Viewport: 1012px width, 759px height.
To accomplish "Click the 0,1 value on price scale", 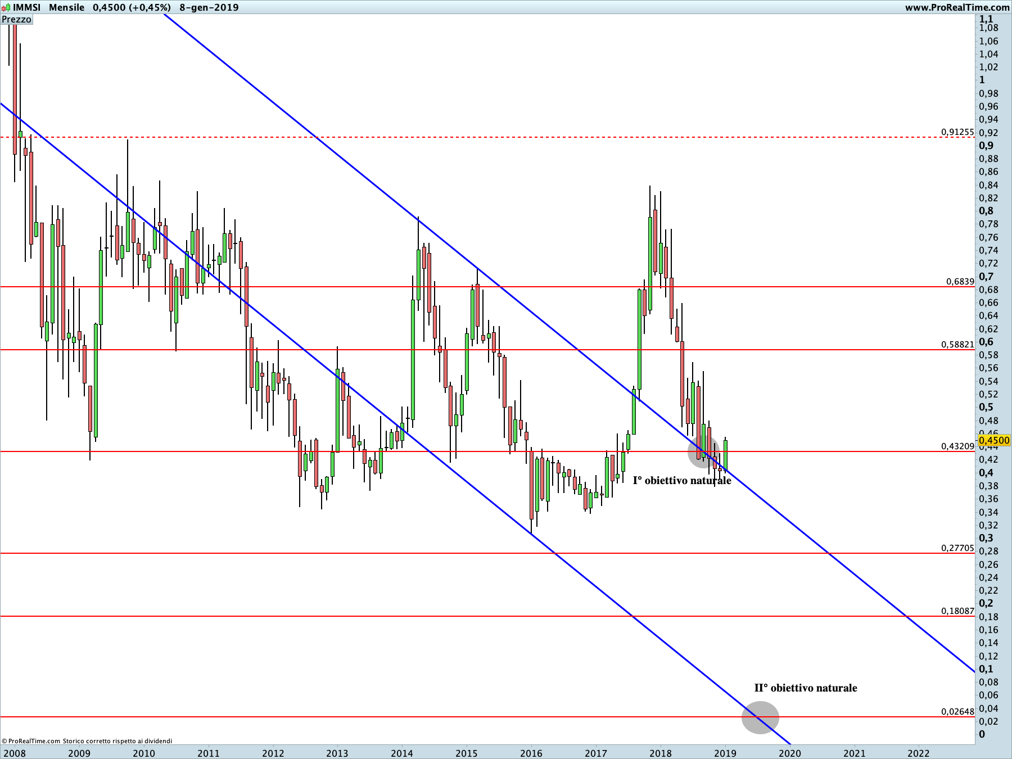I will point(986,669).
